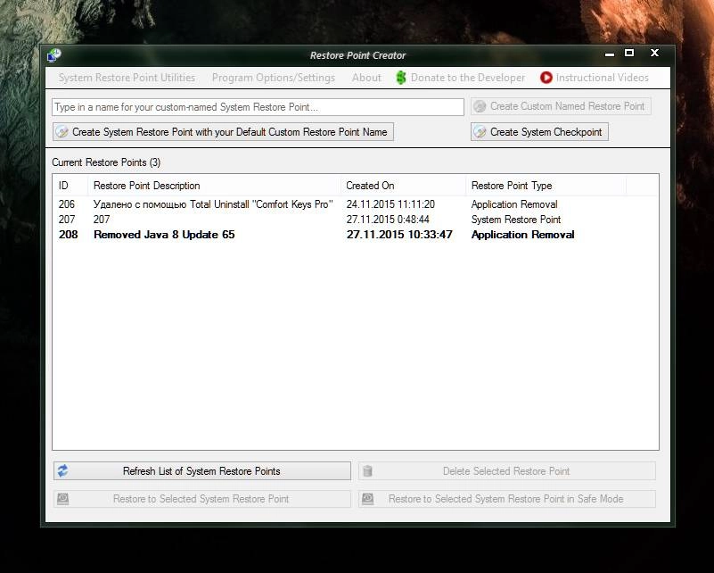Refresh List of System Restore Points
Screen dimensions: 714x573
pyautogui.click(x=202, y=471)
